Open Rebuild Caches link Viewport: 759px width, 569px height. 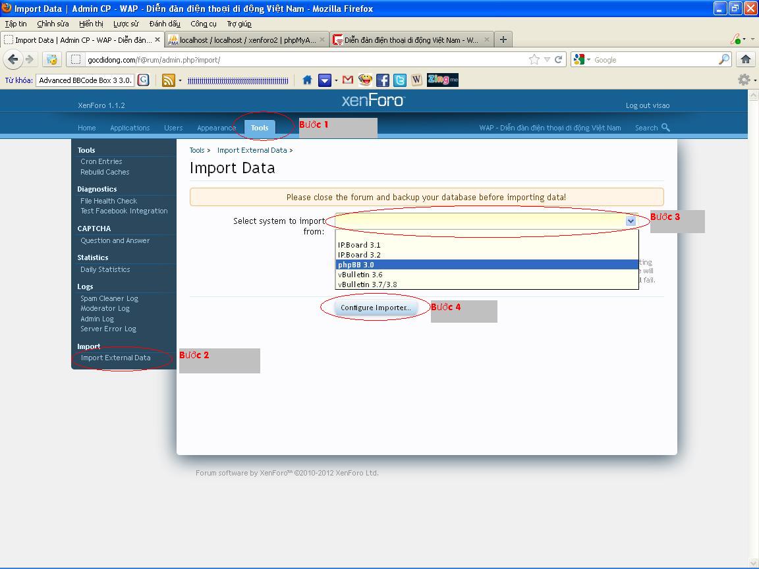(x=105, y=172)
